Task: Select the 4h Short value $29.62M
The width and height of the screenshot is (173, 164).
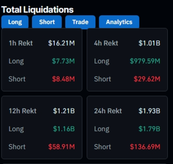Action: (x=147, y=79)
